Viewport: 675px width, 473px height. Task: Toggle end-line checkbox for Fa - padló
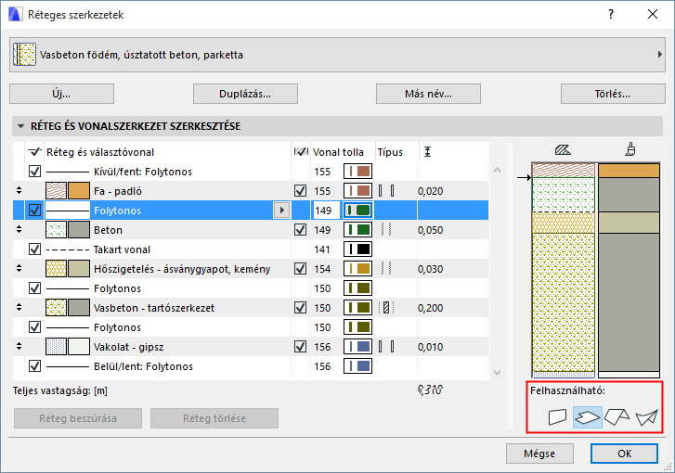click(x=301, y=191)
